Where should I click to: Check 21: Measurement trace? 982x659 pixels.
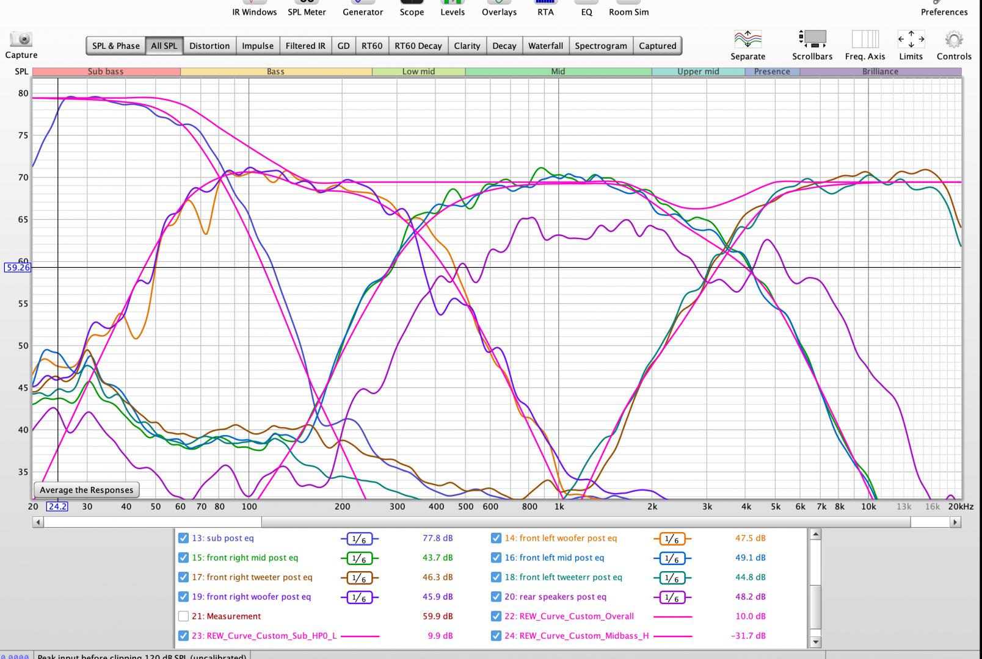[183, 616]
